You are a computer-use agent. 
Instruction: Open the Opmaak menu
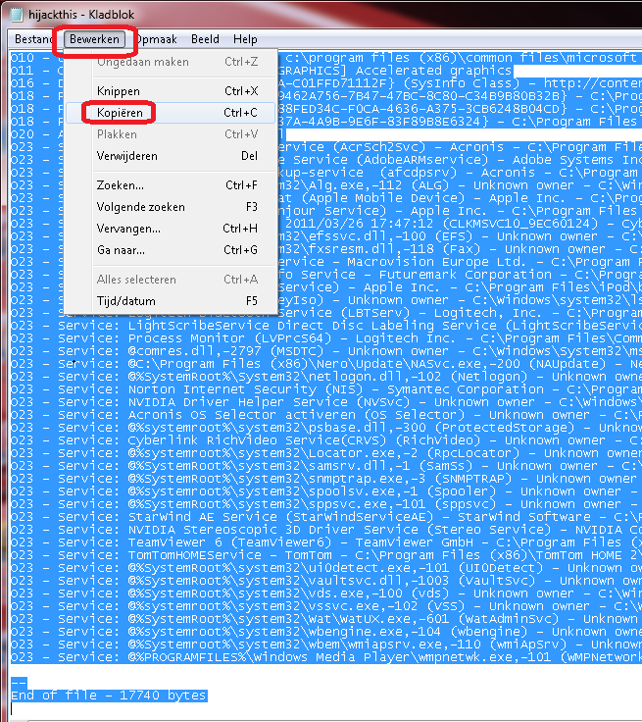point(157,39)
